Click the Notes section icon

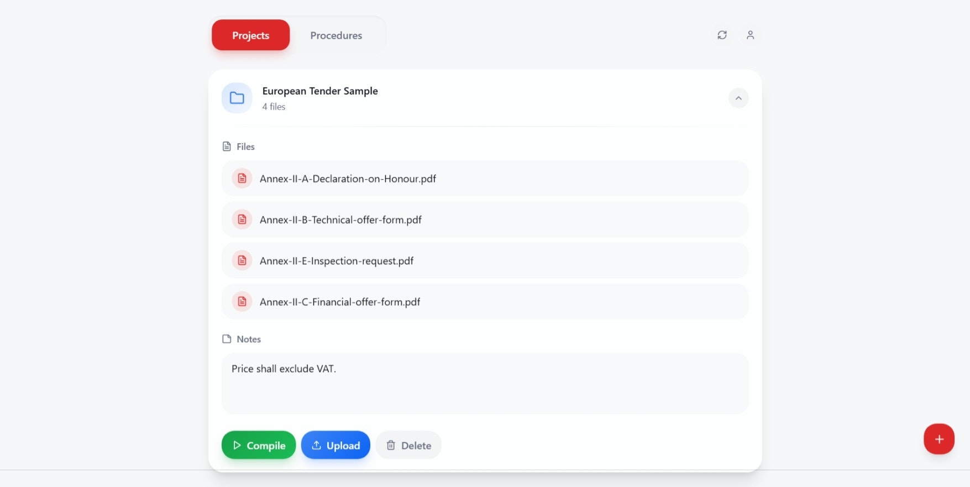click(x=227, y=339)
